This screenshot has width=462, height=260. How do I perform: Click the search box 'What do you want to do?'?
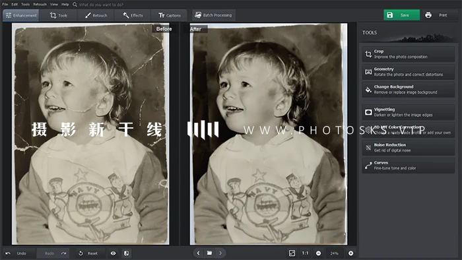tap(101, 5)
